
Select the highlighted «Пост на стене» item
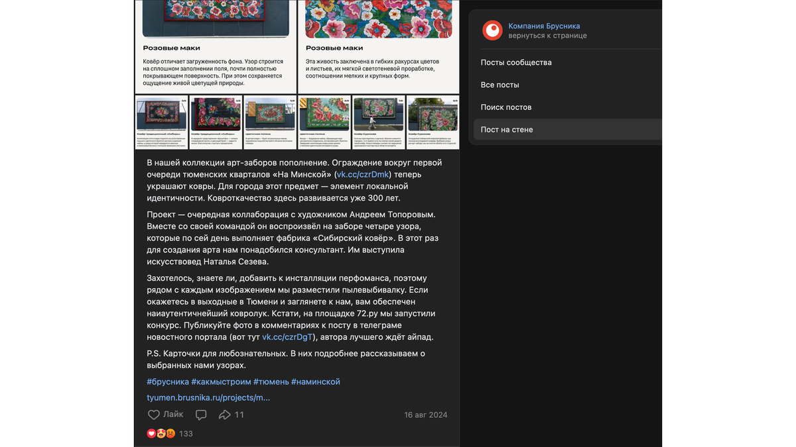tap(507, 129)
